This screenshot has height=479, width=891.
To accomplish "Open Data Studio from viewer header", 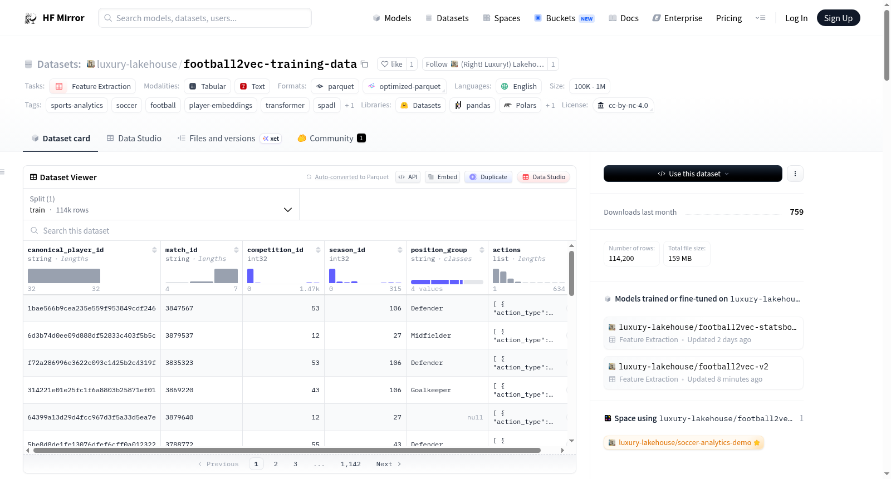I will click(x=544, y=177).
